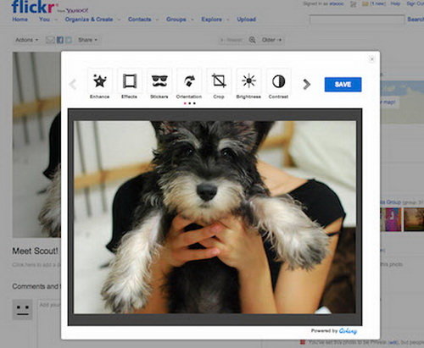Viewport: 424px width, 348px height.
Task: Show previous tools with left chevron
Action: pyautogui.click(x=73, y=84)
